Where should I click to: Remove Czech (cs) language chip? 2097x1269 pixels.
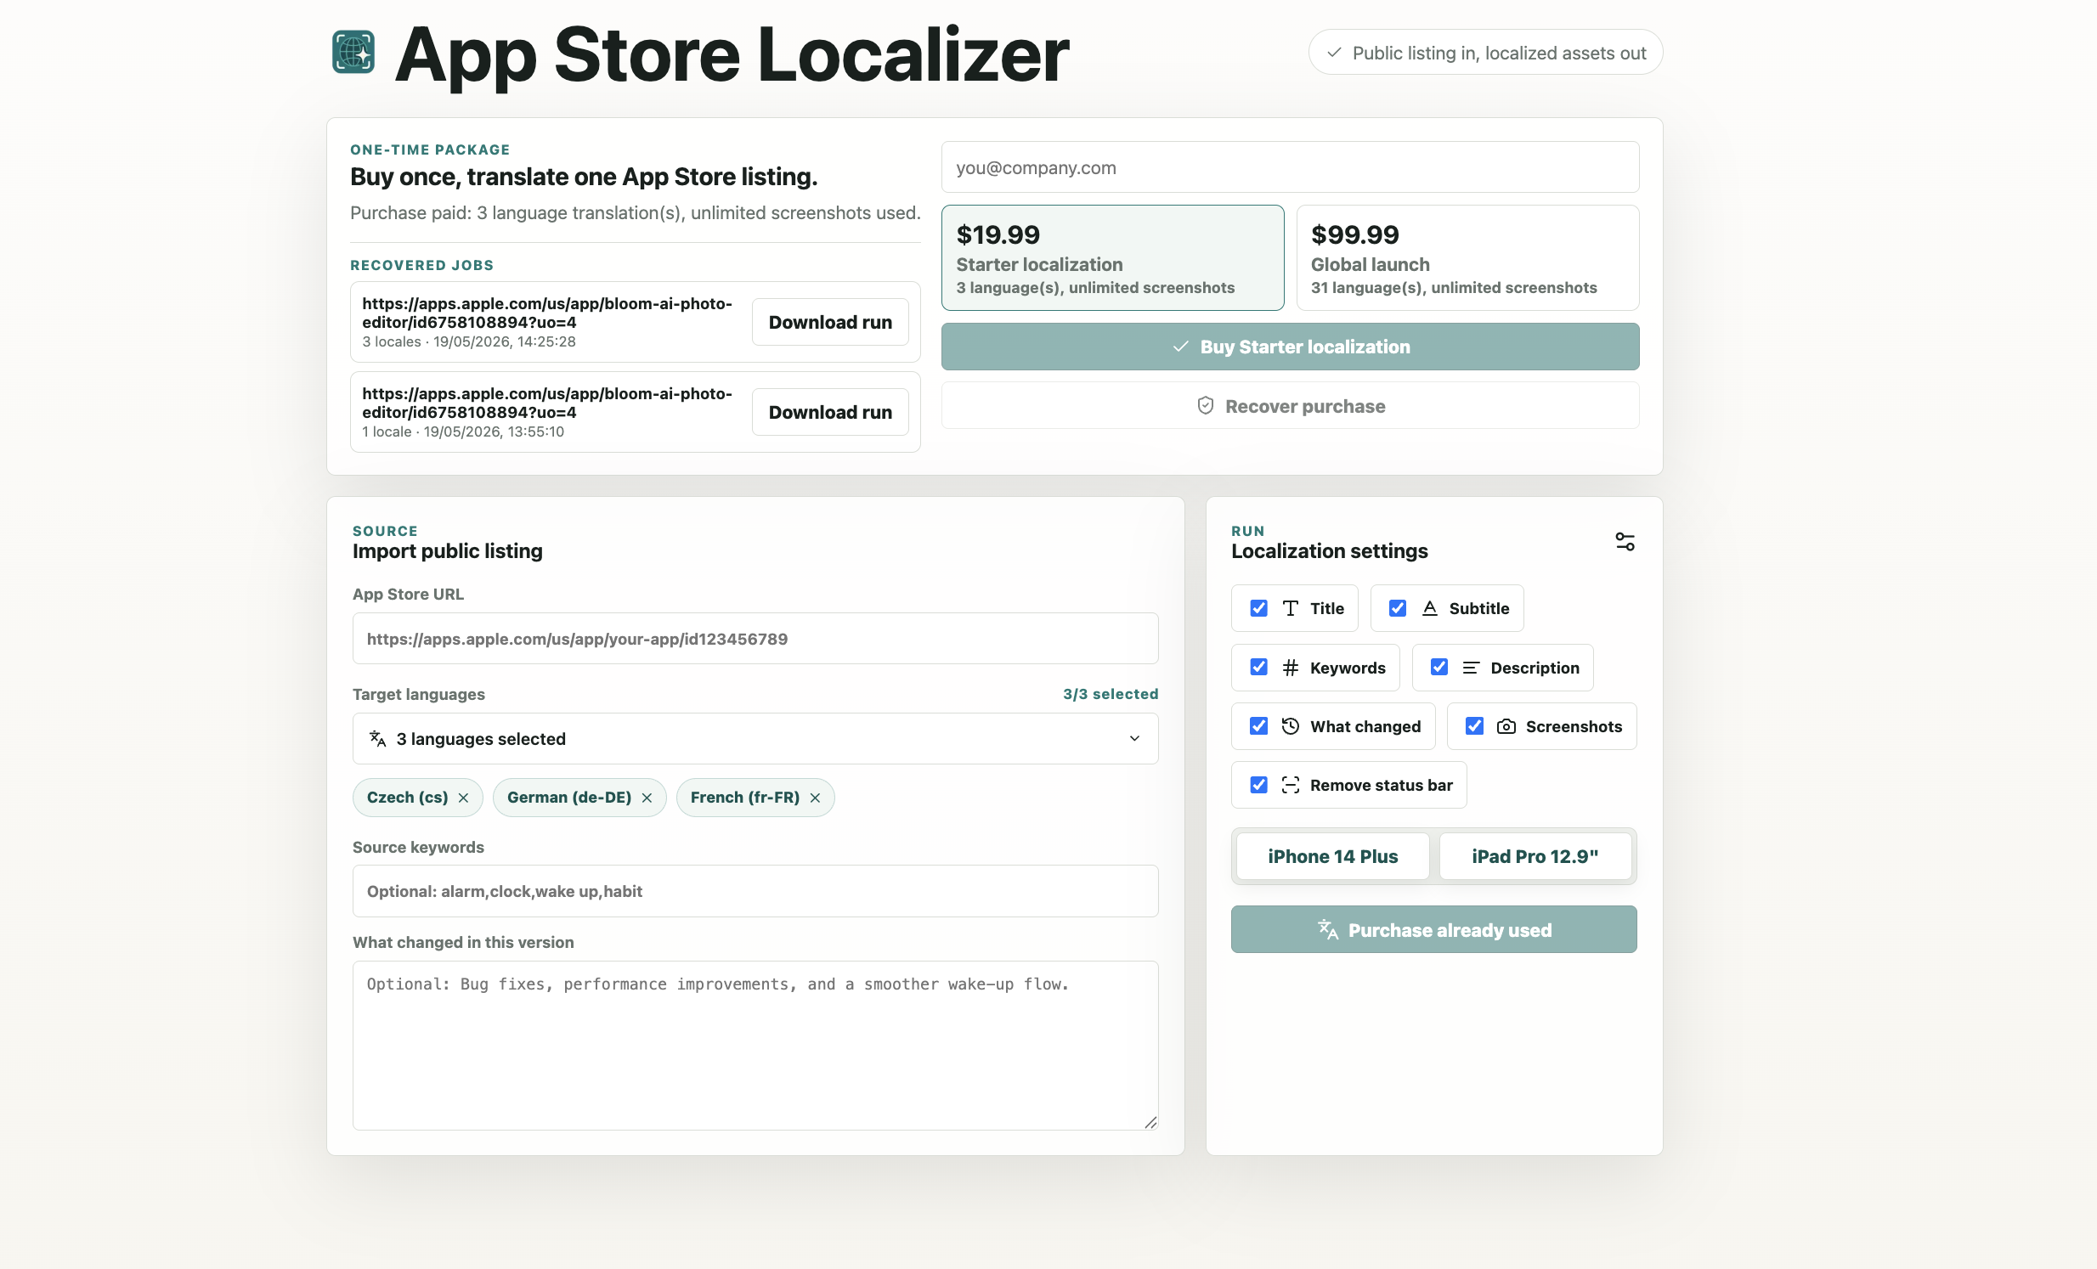click(463, 798)
